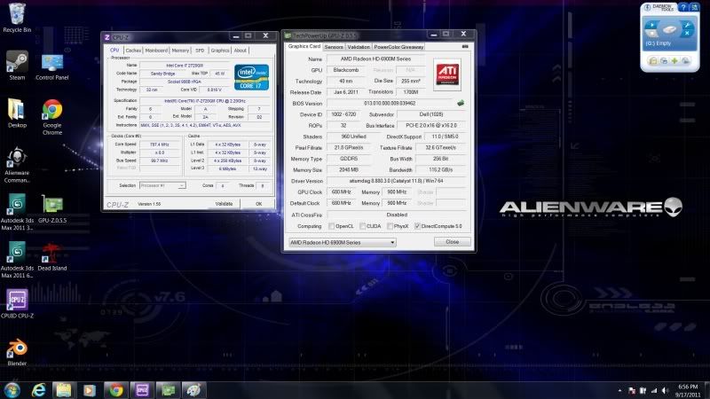Click the BIOS version chip icon in GPU-Z
The width and height of the screenshot is (710, 399).
pos(461,102)
